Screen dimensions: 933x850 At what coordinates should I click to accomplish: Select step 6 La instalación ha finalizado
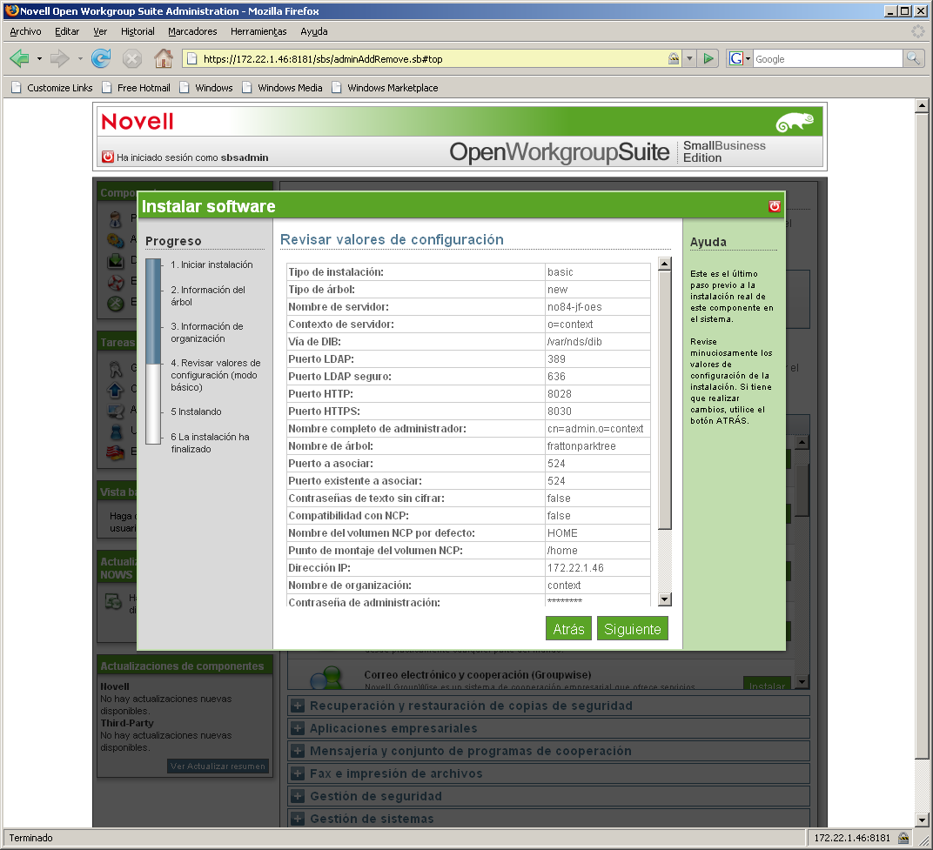click(210, 443)
